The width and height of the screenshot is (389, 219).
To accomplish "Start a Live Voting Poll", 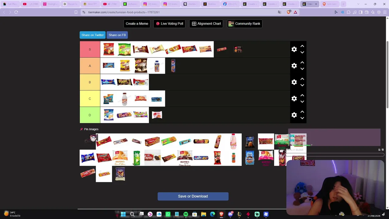I will [x=170, y=24].
